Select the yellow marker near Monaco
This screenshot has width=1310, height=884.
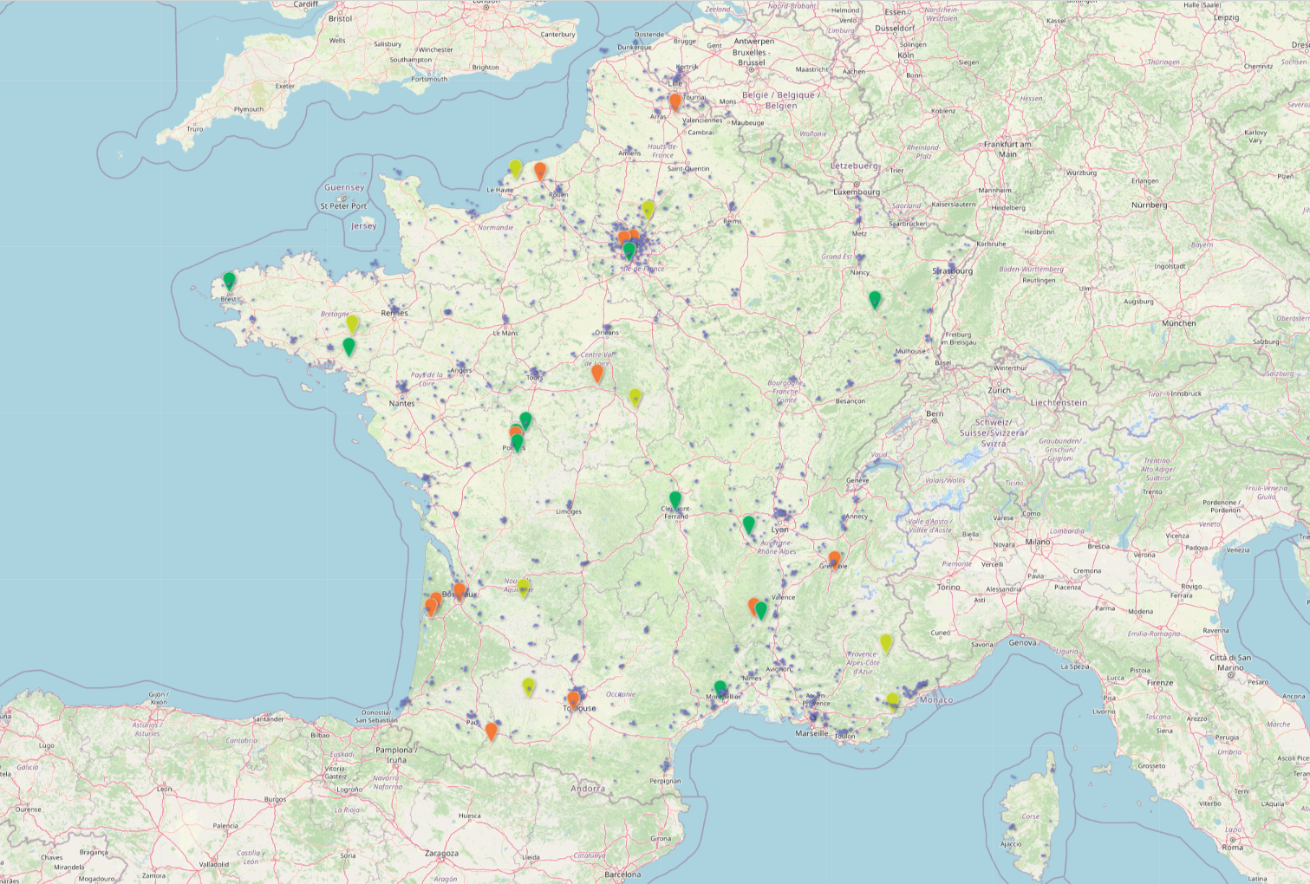coord(892,700)
